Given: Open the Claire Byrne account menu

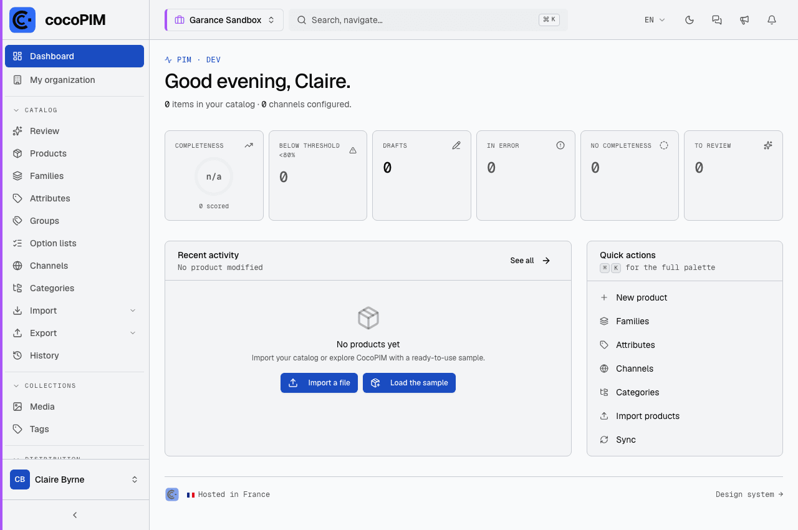Looking at the screenshot, I should 75,479.
